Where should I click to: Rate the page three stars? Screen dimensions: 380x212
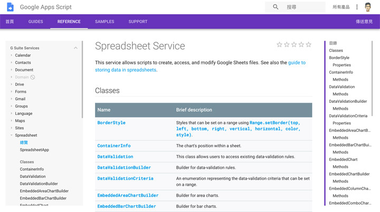pyautogui.click(x=294, y=45)
